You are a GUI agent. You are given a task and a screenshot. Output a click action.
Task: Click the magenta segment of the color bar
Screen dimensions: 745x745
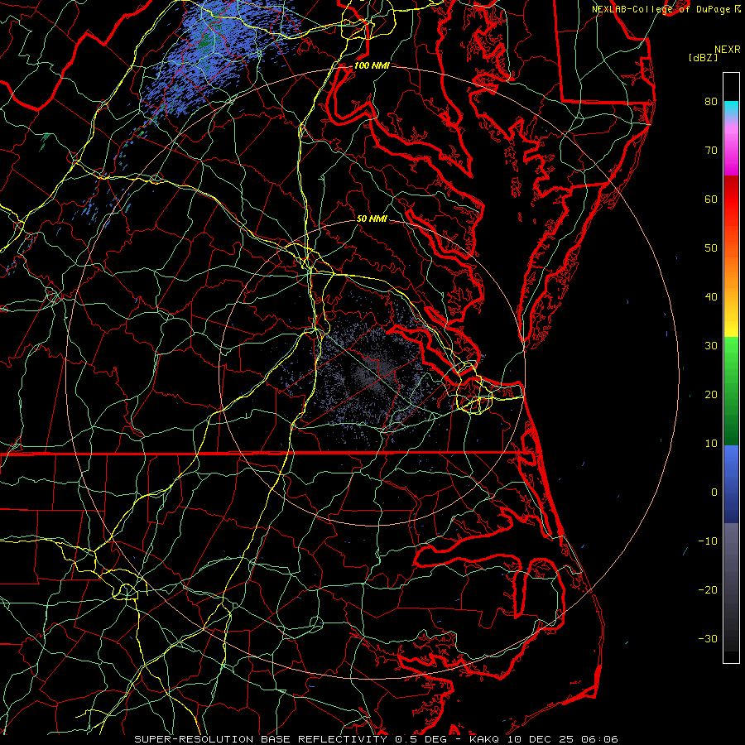731,152
